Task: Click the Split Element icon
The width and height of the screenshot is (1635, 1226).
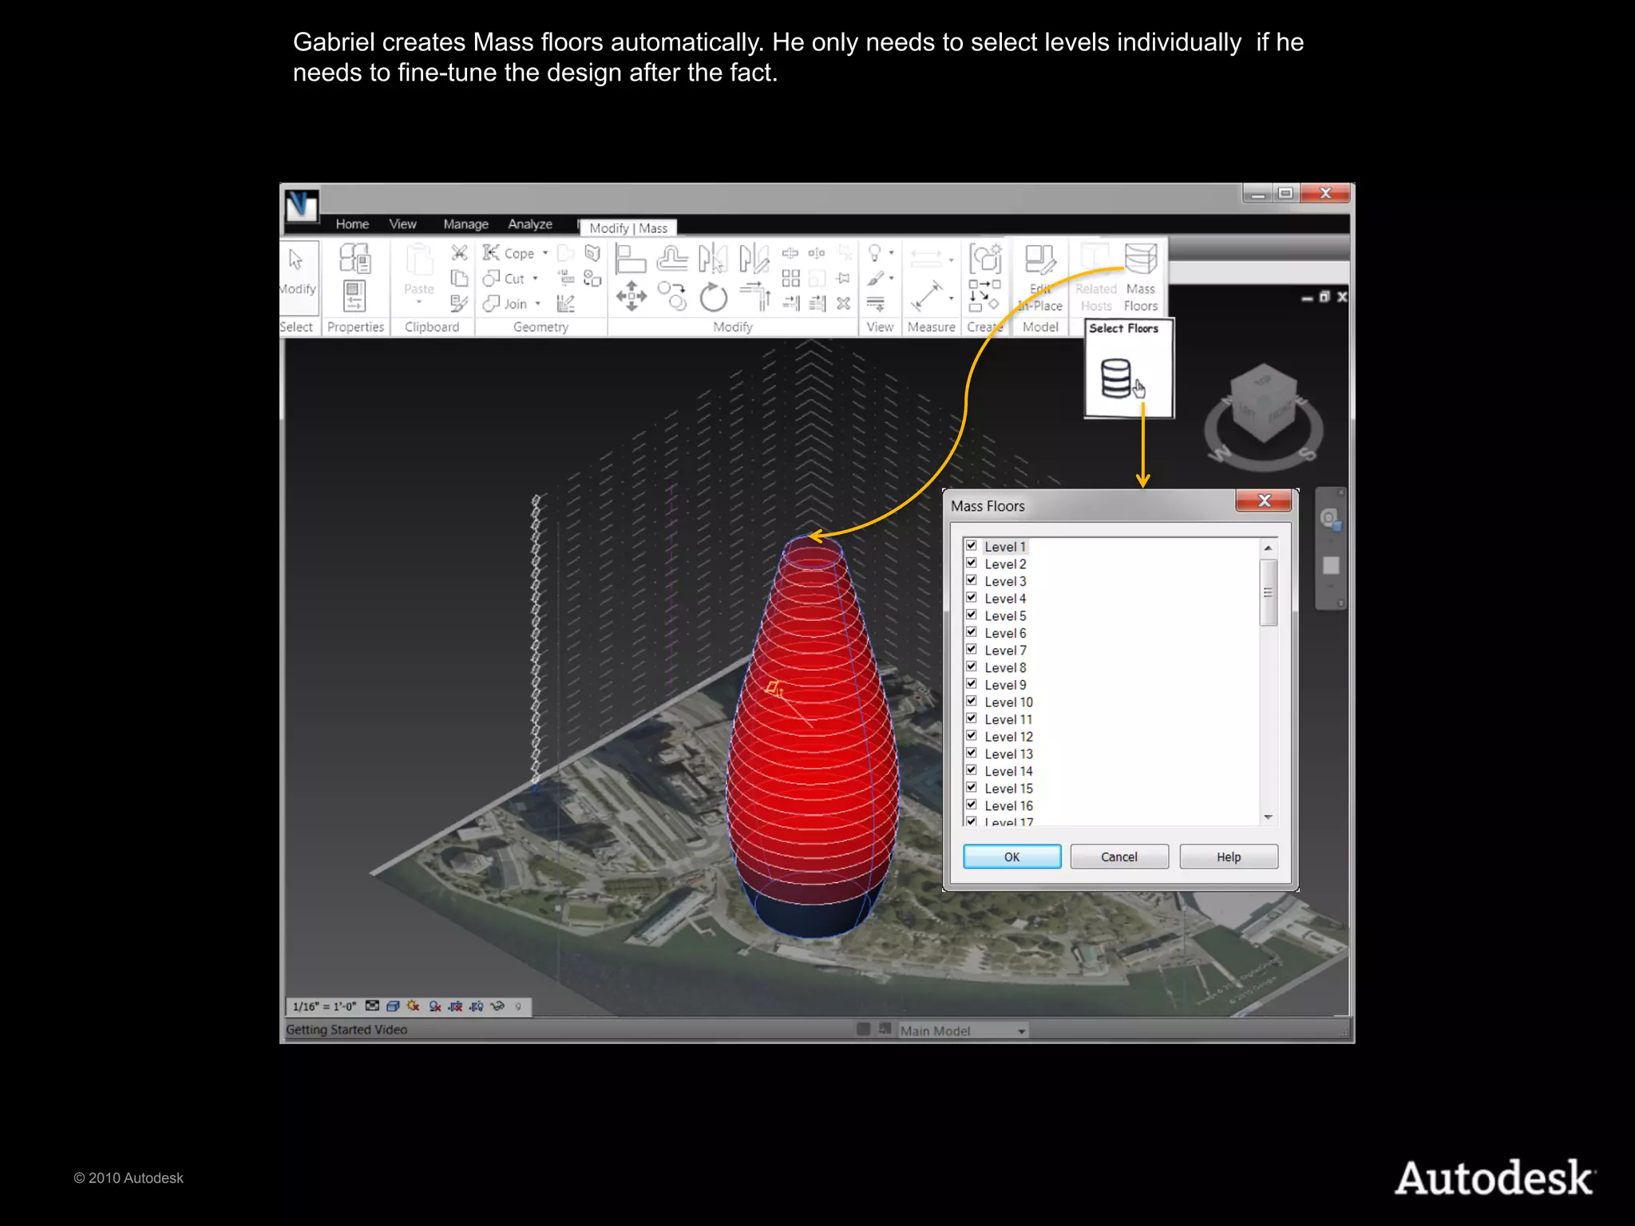Action: coord(790,253)
